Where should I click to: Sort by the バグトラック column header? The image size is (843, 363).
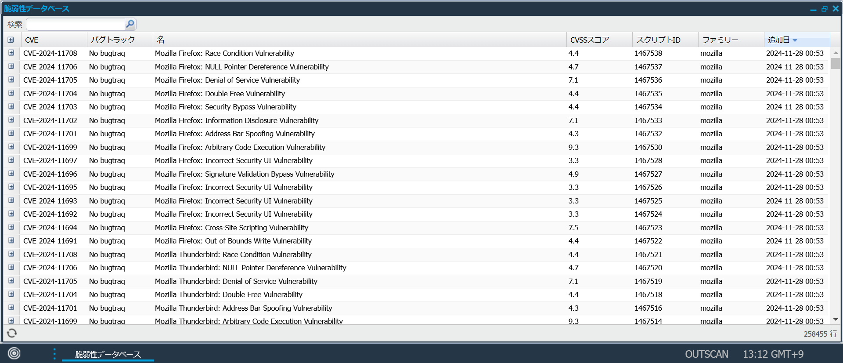120,40
